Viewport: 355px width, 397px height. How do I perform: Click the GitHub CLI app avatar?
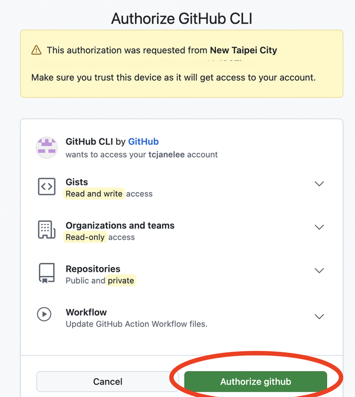pos(47,147)
